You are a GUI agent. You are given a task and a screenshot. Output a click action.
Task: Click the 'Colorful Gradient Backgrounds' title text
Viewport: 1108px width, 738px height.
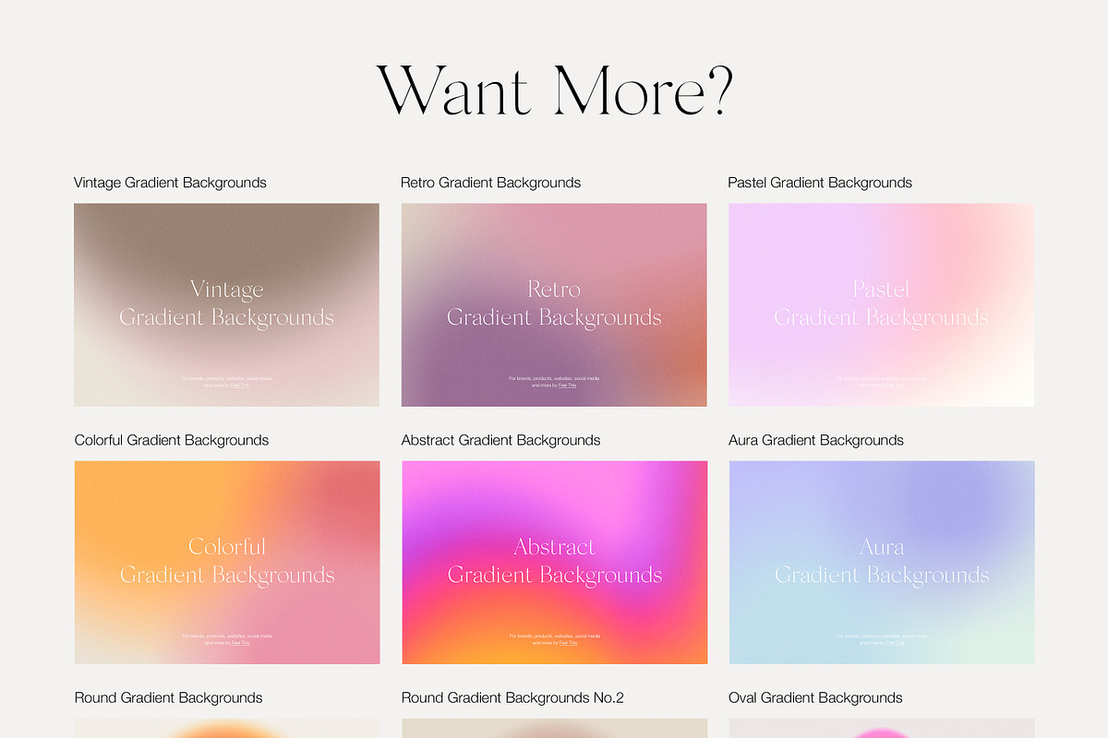point(172,440)
